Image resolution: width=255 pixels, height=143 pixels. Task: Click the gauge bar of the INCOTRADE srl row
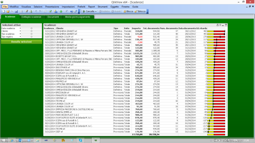(x=216, y=67)
